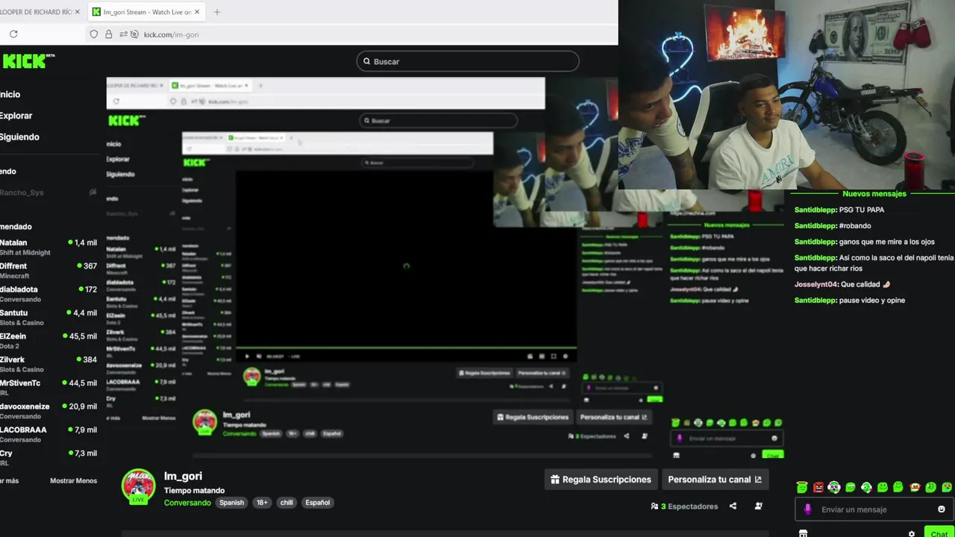
Task: Open the emoji picker smiley icon
Action: tap(942, 509)
